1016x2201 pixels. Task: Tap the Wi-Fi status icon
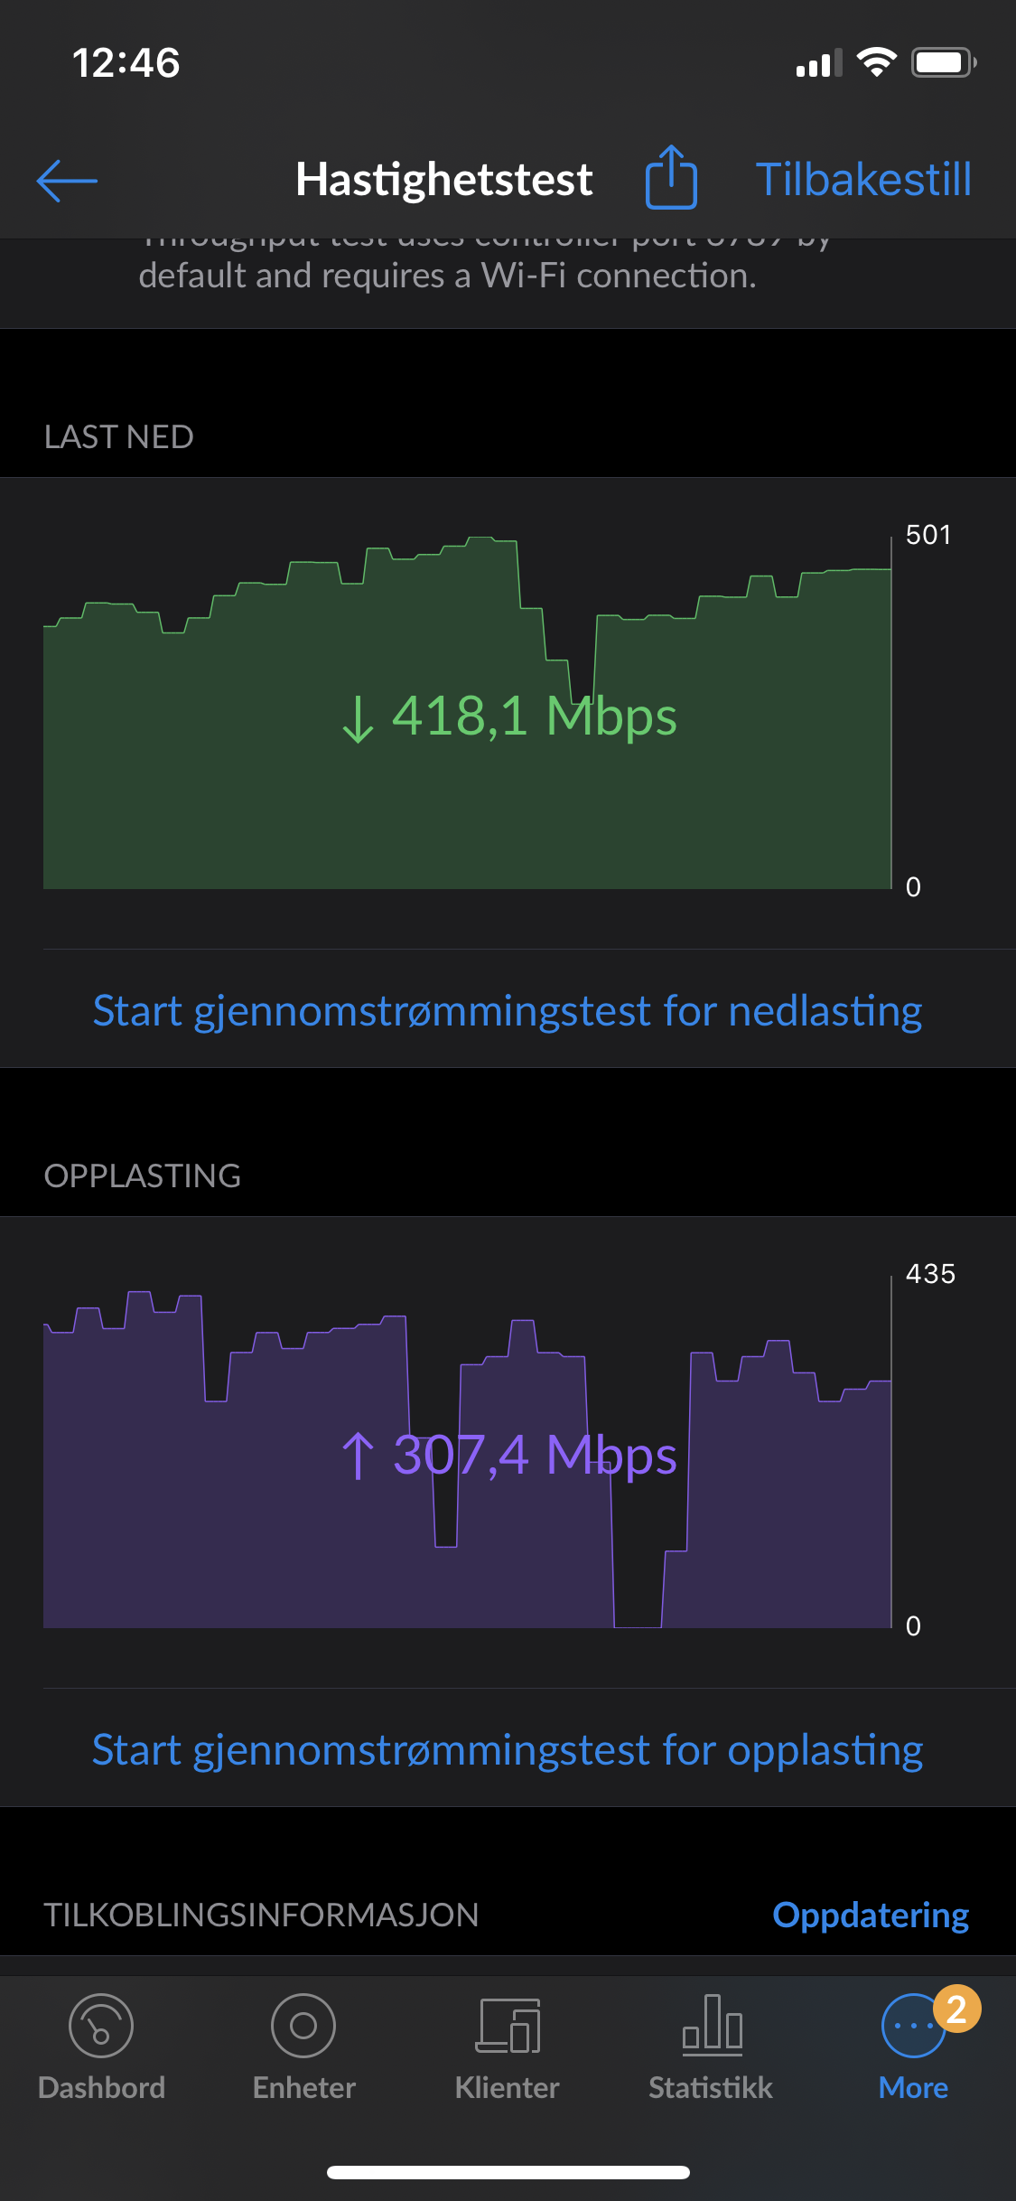(876, 62)
